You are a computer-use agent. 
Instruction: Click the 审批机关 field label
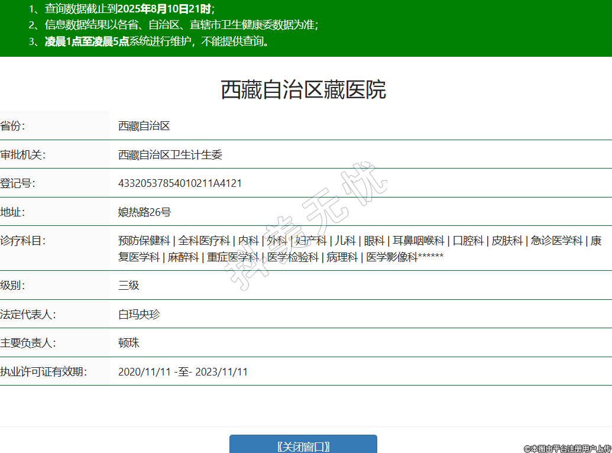[23, 155]
